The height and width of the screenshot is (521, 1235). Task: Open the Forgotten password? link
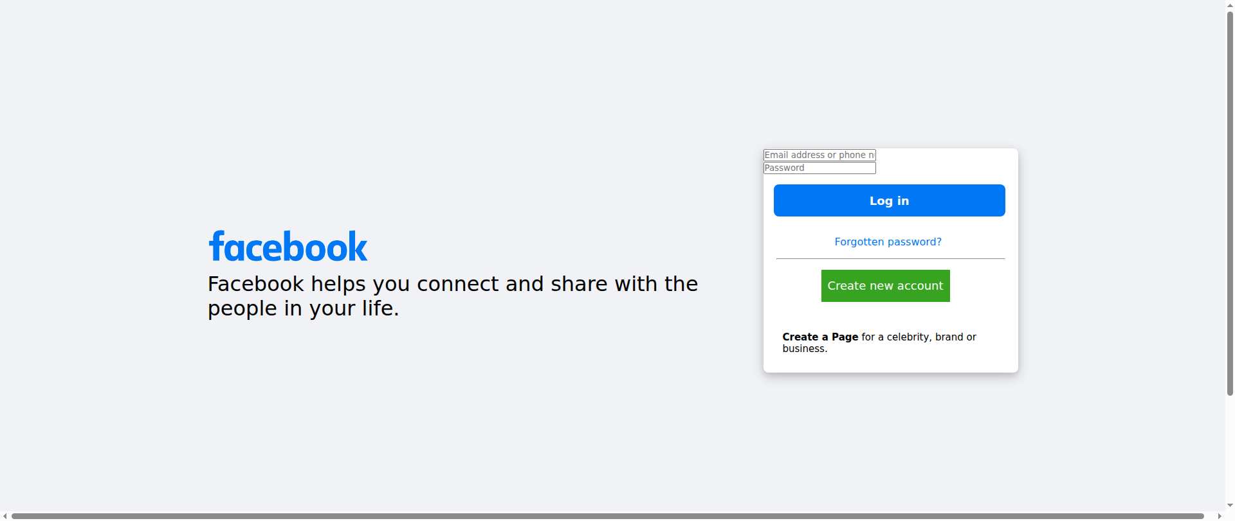click(x=888, y=242)
